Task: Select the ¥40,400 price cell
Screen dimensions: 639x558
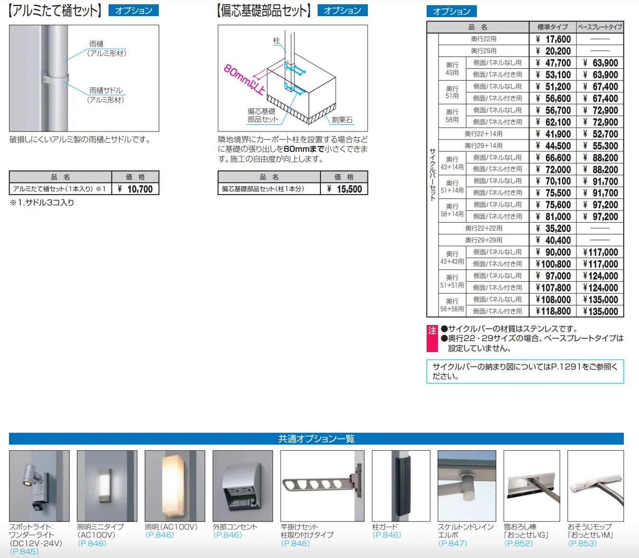Action: tap(553, 240)
